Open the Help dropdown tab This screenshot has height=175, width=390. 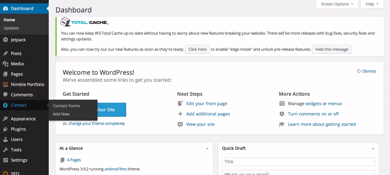372,4
